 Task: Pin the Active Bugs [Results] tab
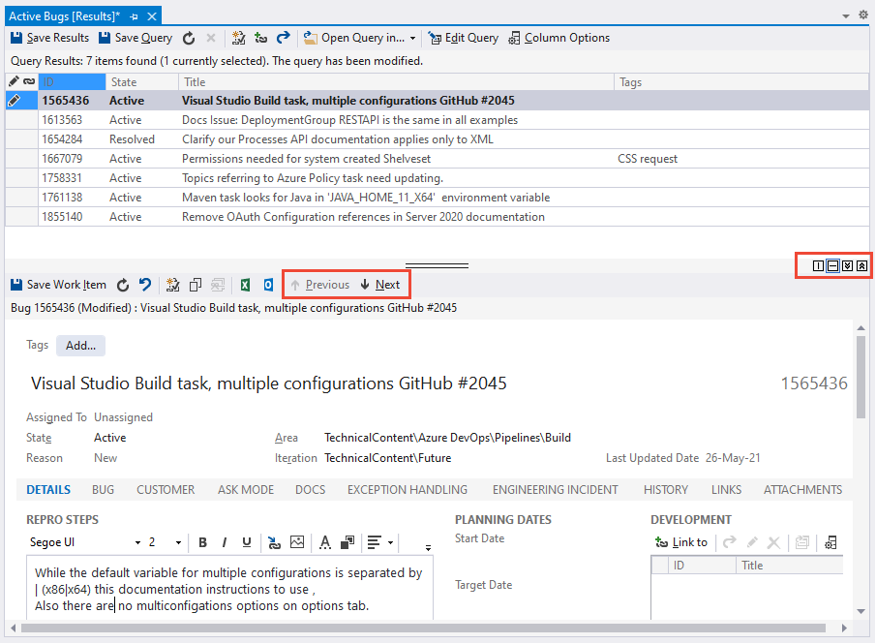pyautogui.click(x=135, y=16)
